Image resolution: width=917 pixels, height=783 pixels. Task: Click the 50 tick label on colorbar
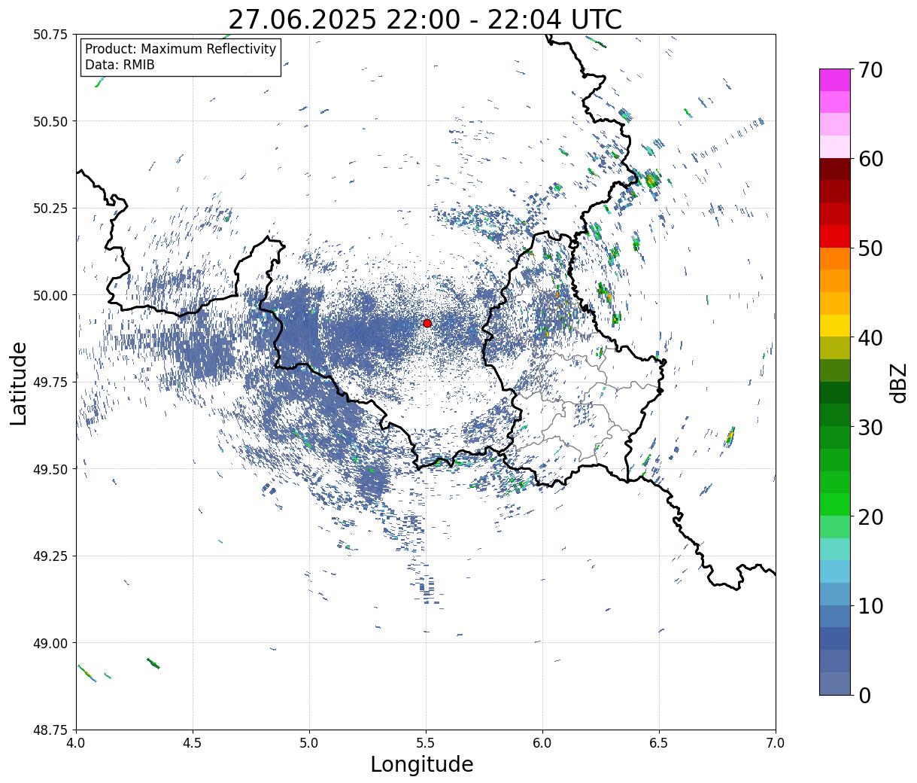[870, 248]
